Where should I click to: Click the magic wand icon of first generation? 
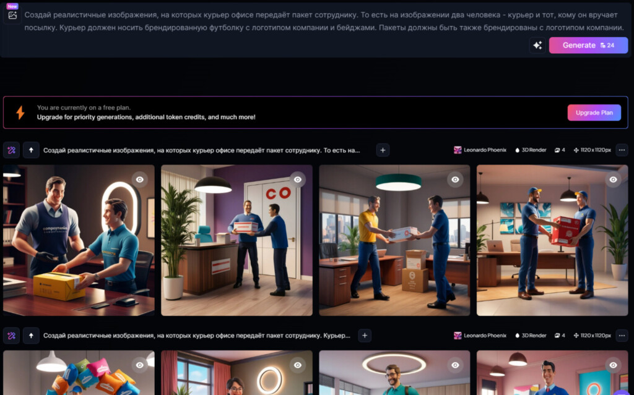coord(11,150)
